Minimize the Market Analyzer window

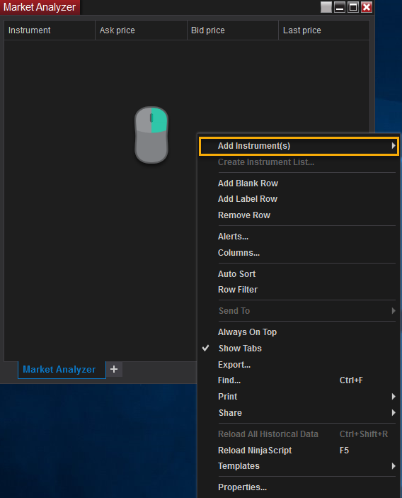(x=340, y=7)
